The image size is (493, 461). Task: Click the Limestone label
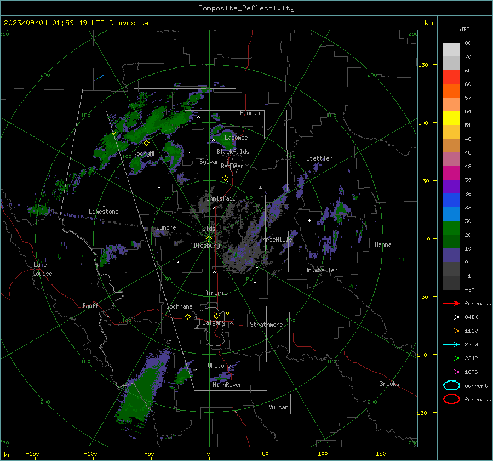pos(104,212)
